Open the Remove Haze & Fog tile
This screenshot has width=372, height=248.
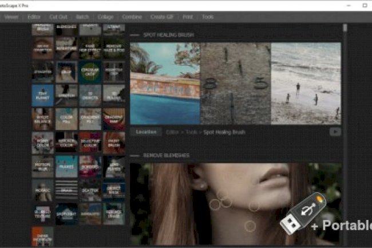(114, 48)
